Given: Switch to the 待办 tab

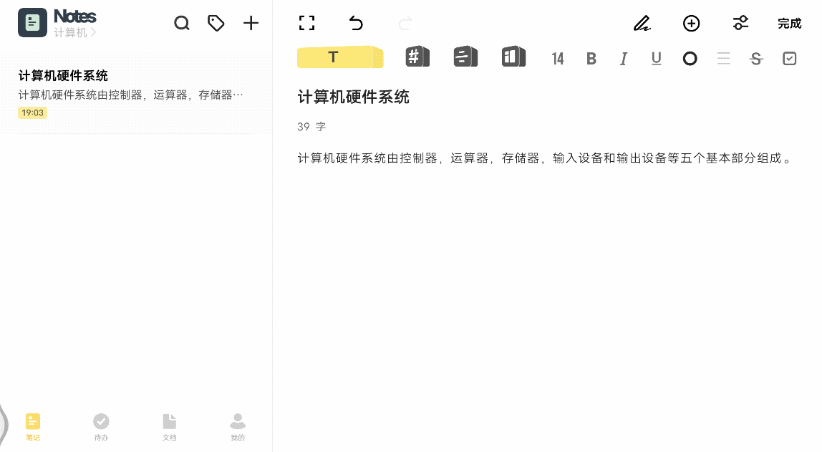Looking at the screenshot, I should pos(101,427).
